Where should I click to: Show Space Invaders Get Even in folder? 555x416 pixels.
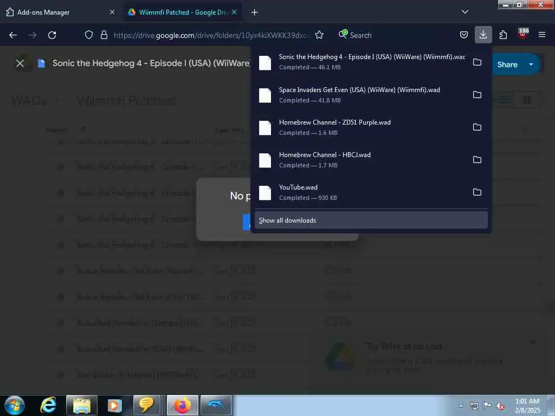coord(477,94)
